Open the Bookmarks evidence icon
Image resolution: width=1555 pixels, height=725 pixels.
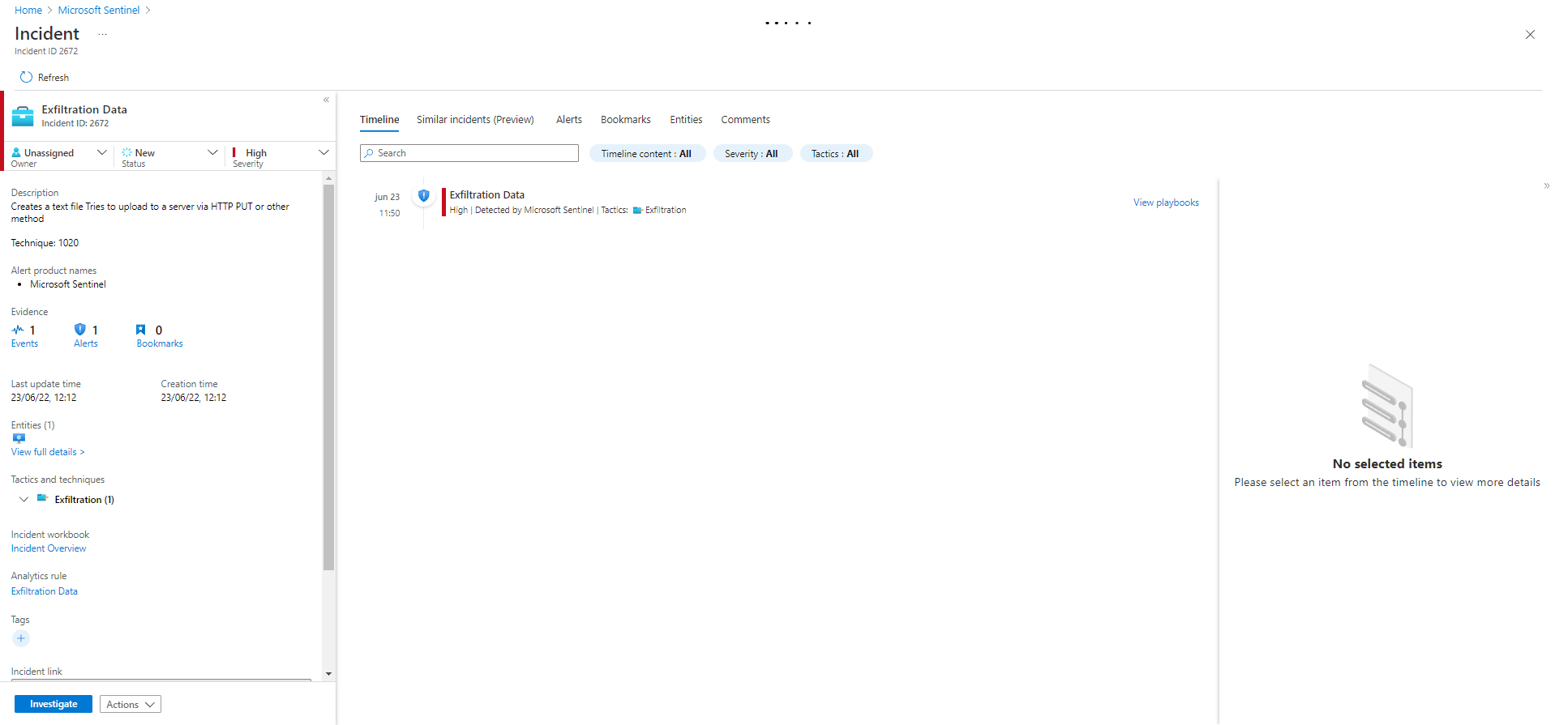pos(141,330)
